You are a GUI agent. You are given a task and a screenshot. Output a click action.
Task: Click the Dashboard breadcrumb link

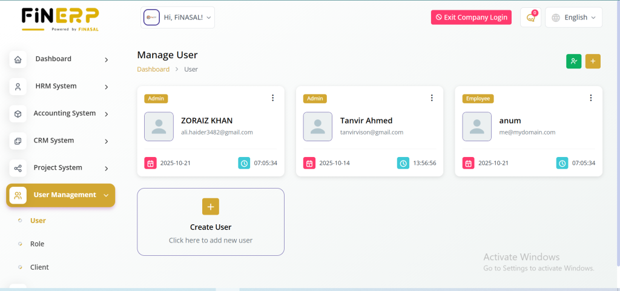(153, 69)
